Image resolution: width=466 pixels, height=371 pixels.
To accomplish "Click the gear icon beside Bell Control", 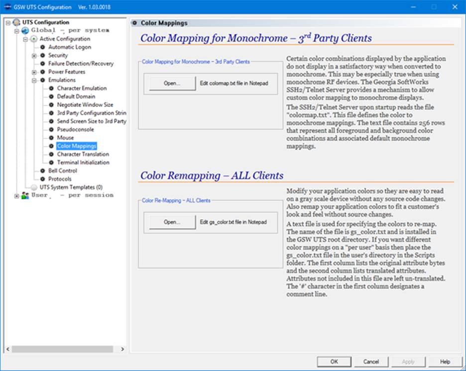I will pos(42,171).
